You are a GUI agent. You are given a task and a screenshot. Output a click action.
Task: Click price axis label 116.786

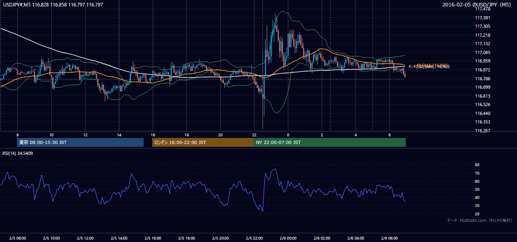click(483, 79)
